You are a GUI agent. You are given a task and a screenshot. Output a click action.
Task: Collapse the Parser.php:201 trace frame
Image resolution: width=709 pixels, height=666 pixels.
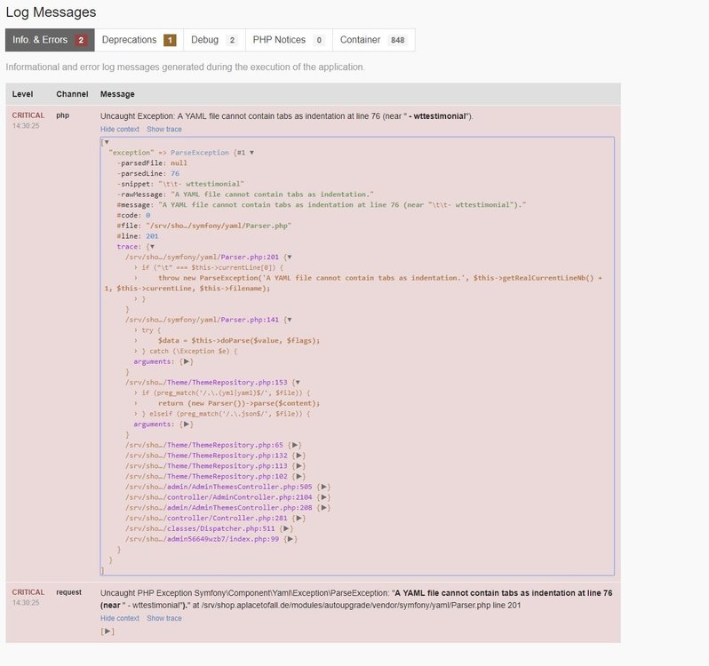[x=290, y=258]
